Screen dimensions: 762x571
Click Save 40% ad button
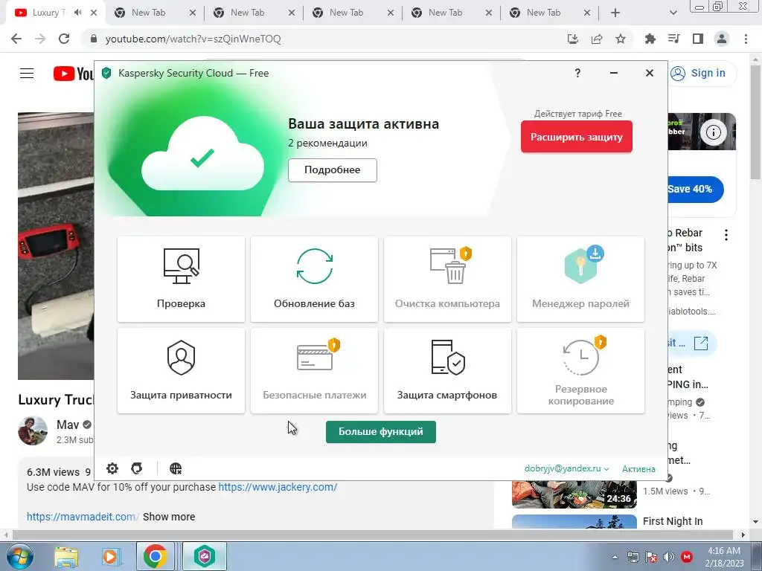click(695, 189)
